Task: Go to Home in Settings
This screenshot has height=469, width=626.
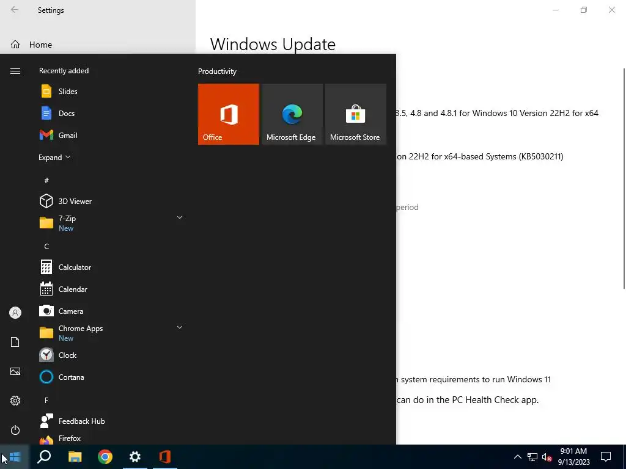Action: (40, 45)
